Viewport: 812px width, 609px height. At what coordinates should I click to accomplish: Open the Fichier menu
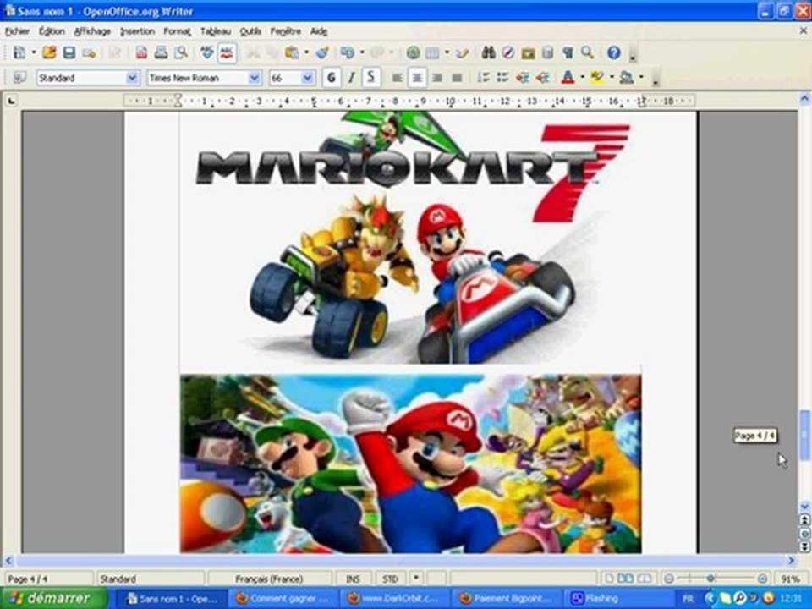point(17,31)
